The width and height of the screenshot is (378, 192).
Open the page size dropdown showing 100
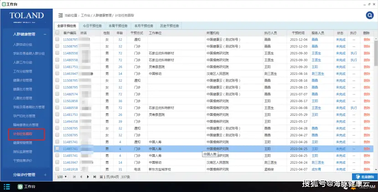coord(62,177)
